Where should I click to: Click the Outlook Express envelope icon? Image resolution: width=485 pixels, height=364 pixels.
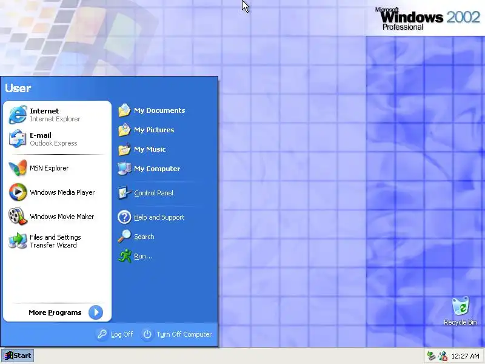tap(18, 139)
